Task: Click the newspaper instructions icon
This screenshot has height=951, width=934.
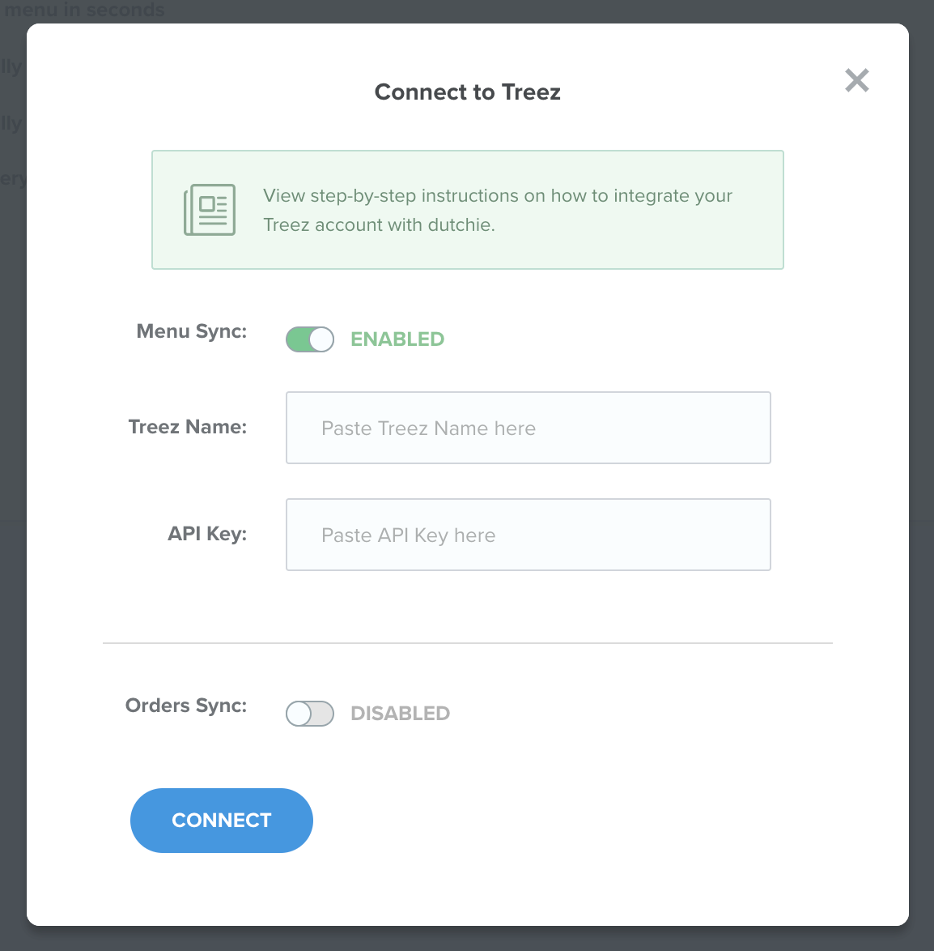Action: click(209, 209)
